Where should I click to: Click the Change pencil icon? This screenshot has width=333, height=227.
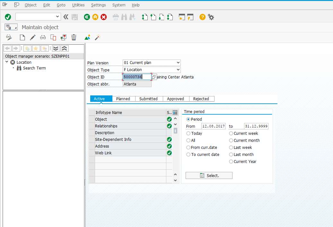tap(32, 37)
